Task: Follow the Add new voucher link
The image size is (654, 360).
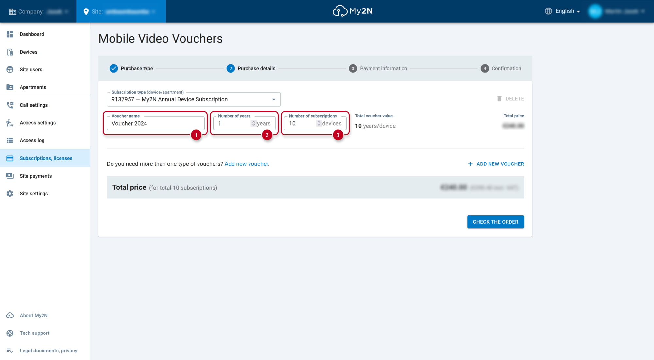Action: pyautogui.click(x=247, y=164)
